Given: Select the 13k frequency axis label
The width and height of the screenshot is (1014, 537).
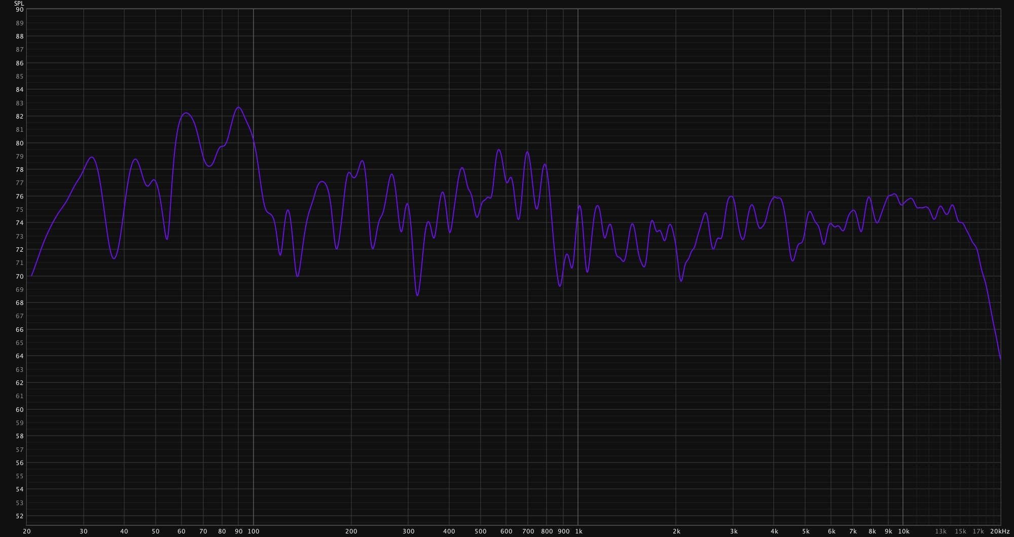Looking at the screenshot, I should [940, 531].
